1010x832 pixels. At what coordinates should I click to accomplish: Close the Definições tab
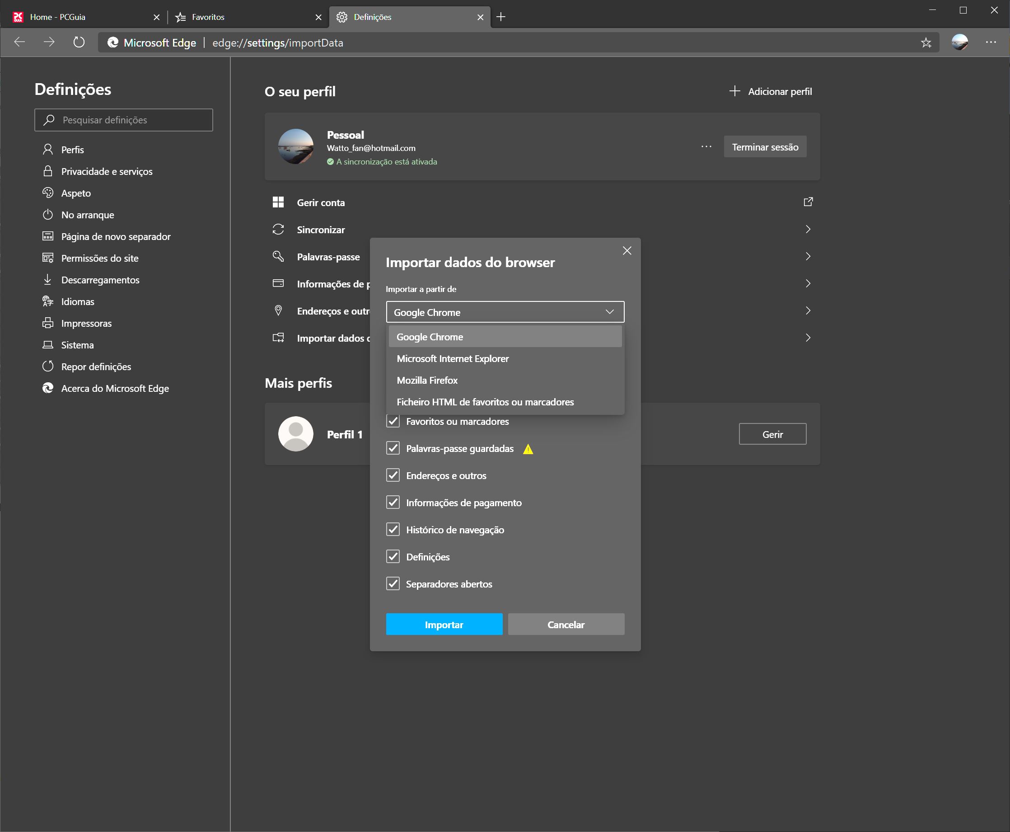(x=480, y=17)
